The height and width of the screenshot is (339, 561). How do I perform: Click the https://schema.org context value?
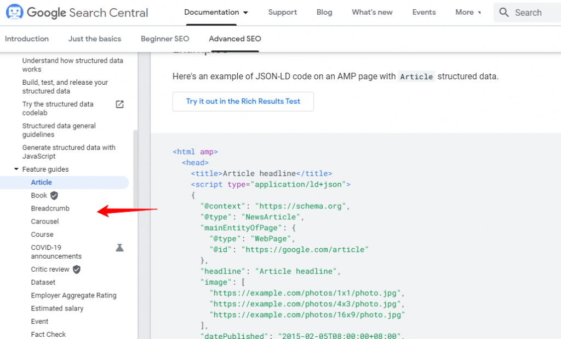point(301,206)
